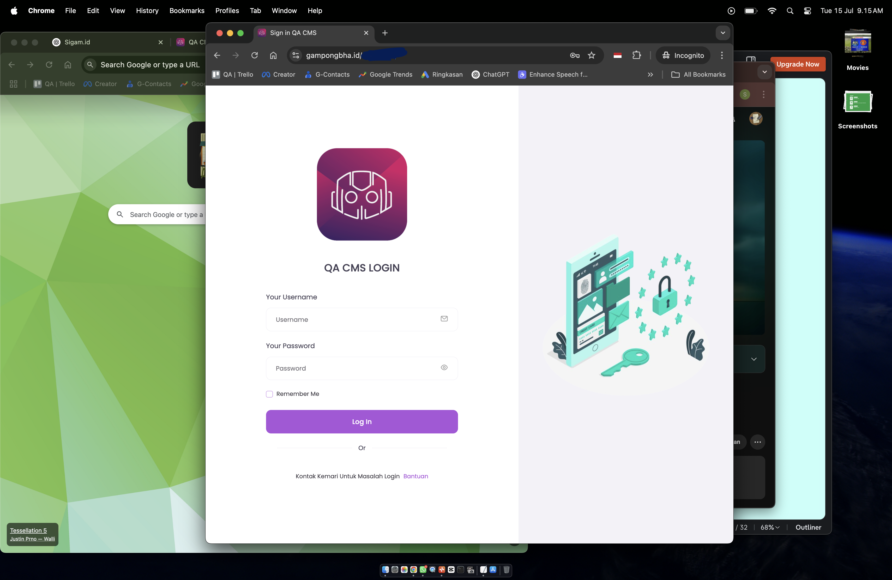Image resolution: width=892 pixels, height=580 pixels.
Task: Show more hidden bookmarks chevron
Action: [650, 75]
